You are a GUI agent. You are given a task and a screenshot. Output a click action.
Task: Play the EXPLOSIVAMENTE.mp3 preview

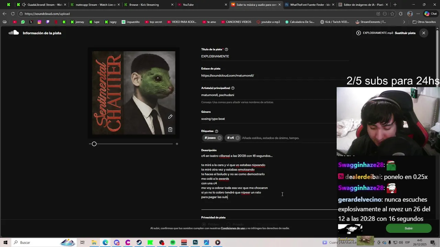click(359, 33)
